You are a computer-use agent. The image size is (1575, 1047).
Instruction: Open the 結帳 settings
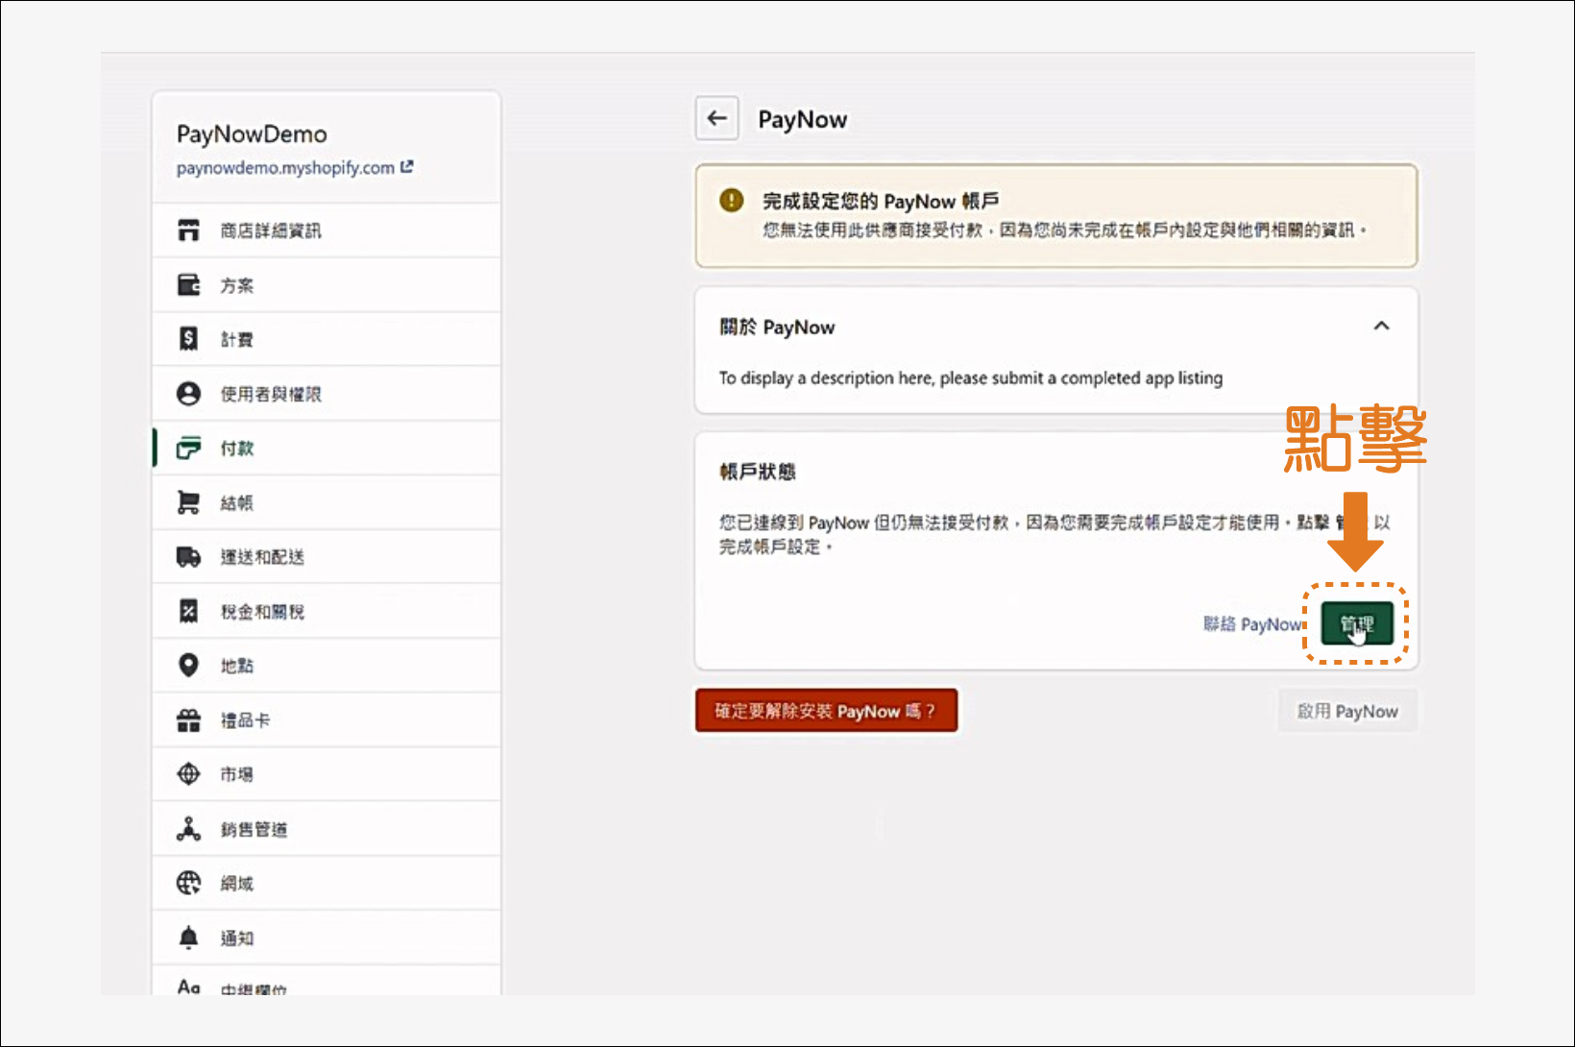[326, 502]
